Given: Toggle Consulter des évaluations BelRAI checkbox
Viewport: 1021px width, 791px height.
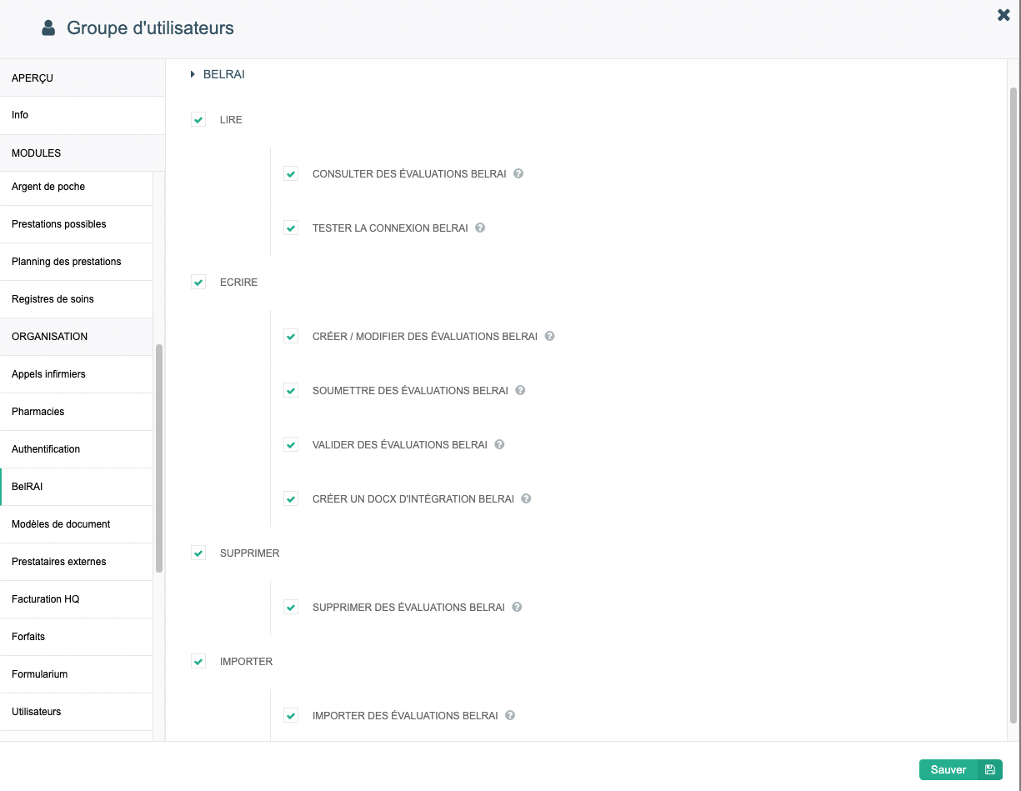Looking at the screenshot, I should click(291, 174).
